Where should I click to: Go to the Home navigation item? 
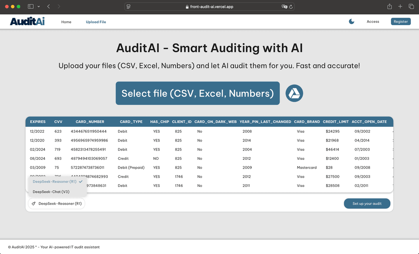(66, 22)
